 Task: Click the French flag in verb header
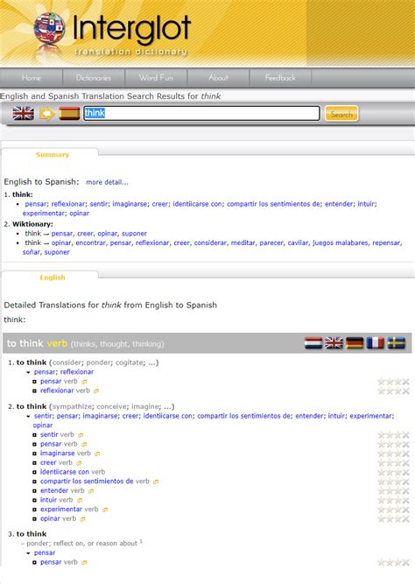click(x=375, y=343)
